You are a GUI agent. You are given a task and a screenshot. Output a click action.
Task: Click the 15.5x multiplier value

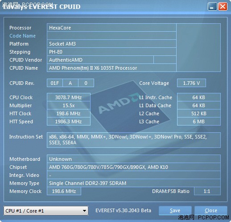point(69,105)
